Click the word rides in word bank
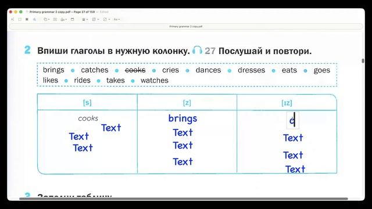This screenshot has height=209, width=372. pyautogui.click(x=83, y=80)
